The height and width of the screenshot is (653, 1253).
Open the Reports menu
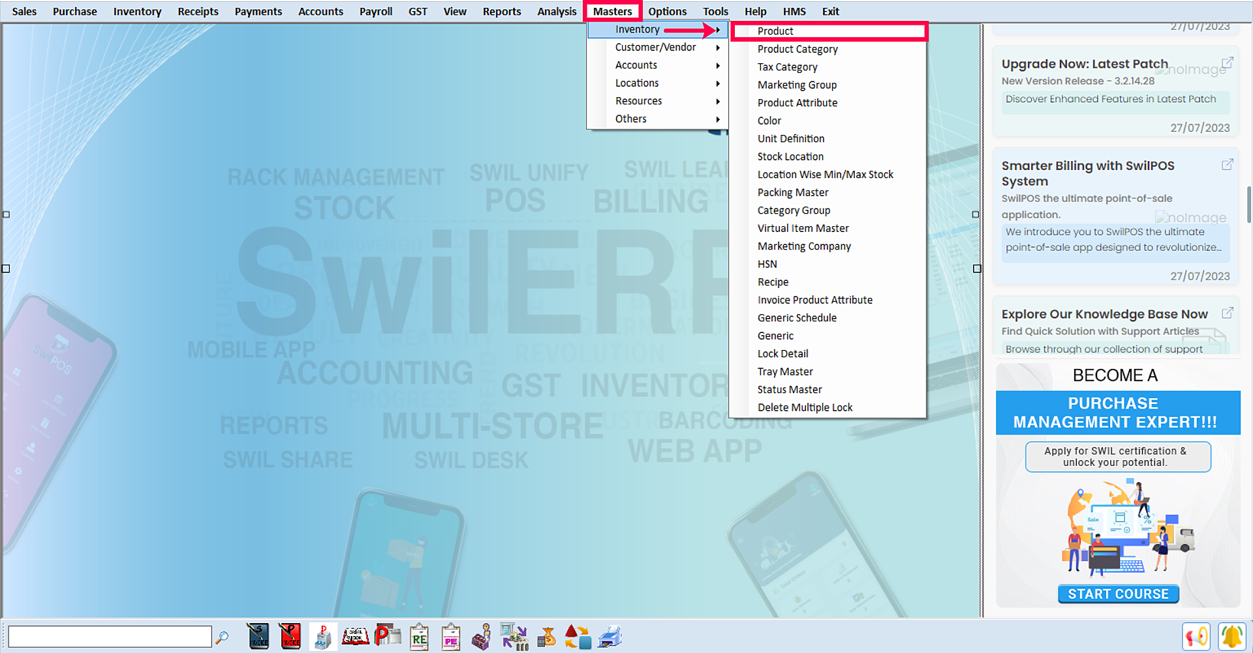[502, 11]
